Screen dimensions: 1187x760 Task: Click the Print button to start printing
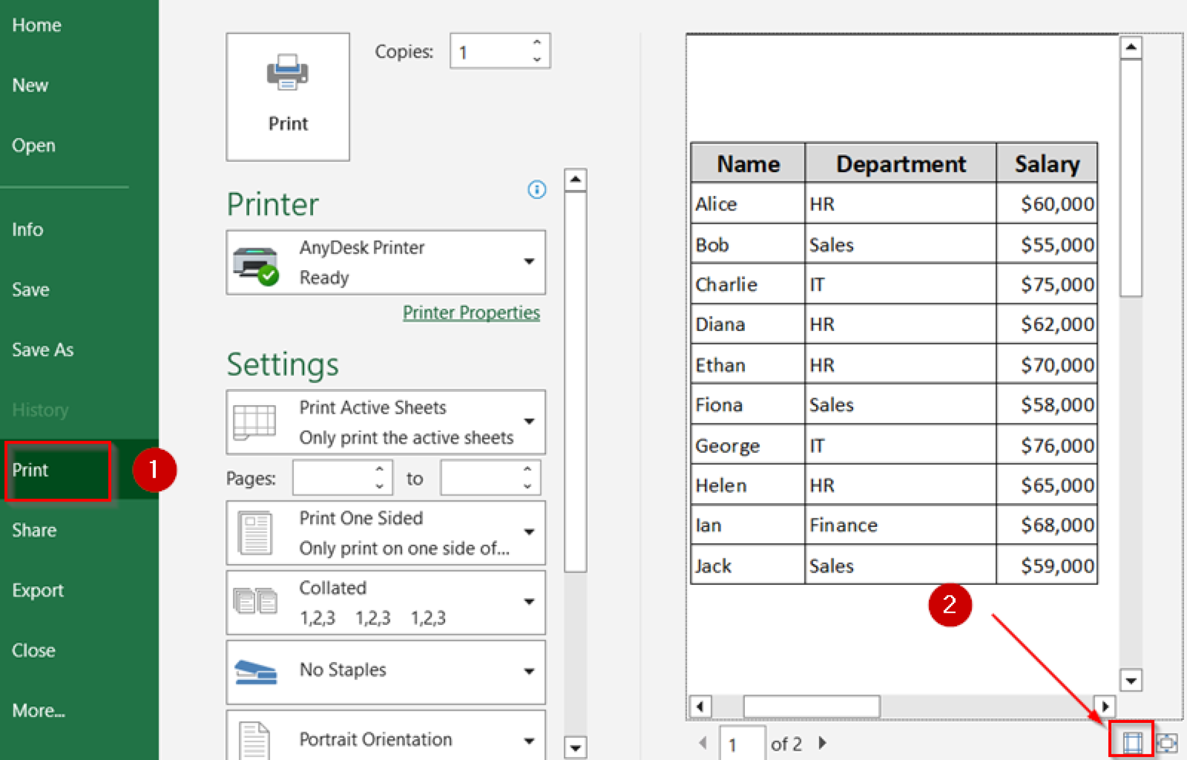(287, 96)
